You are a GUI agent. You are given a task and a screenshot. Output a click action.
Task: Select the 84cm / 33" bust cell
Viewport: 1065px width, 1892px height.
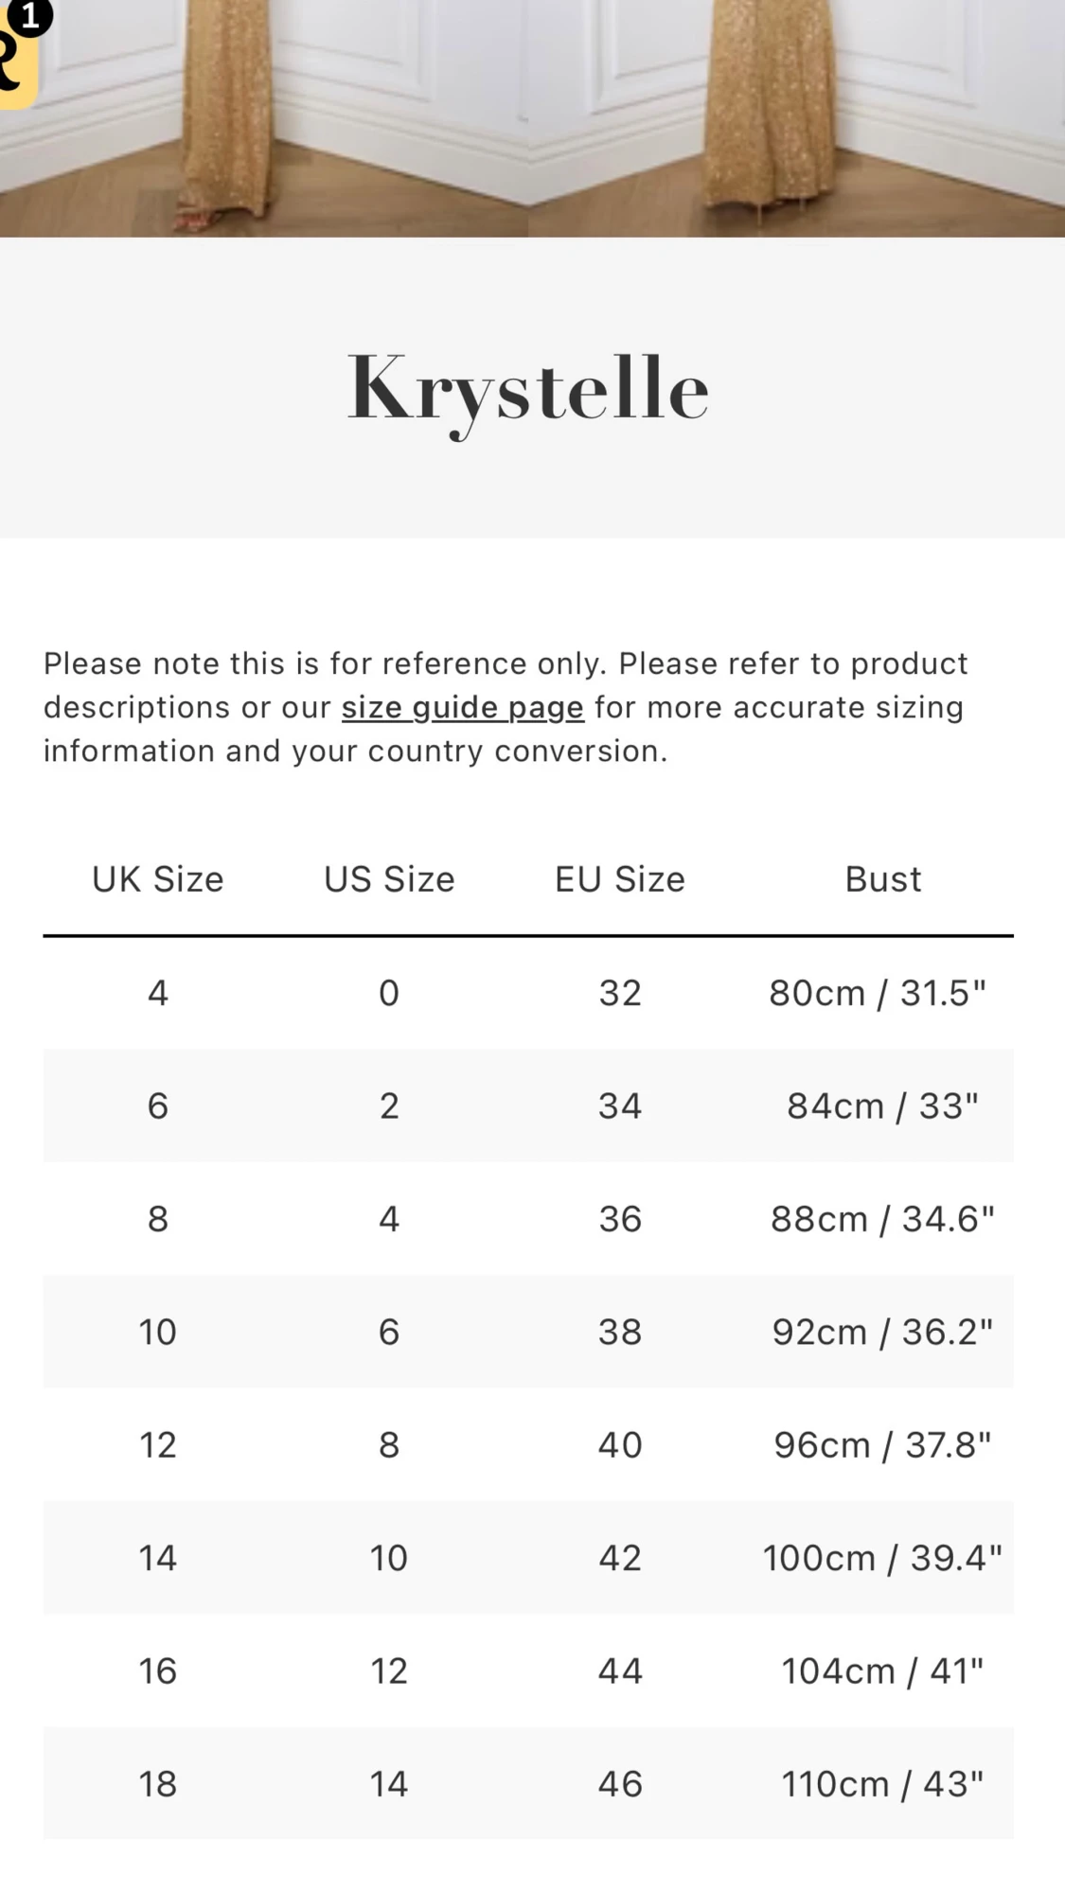[882, 1105]
